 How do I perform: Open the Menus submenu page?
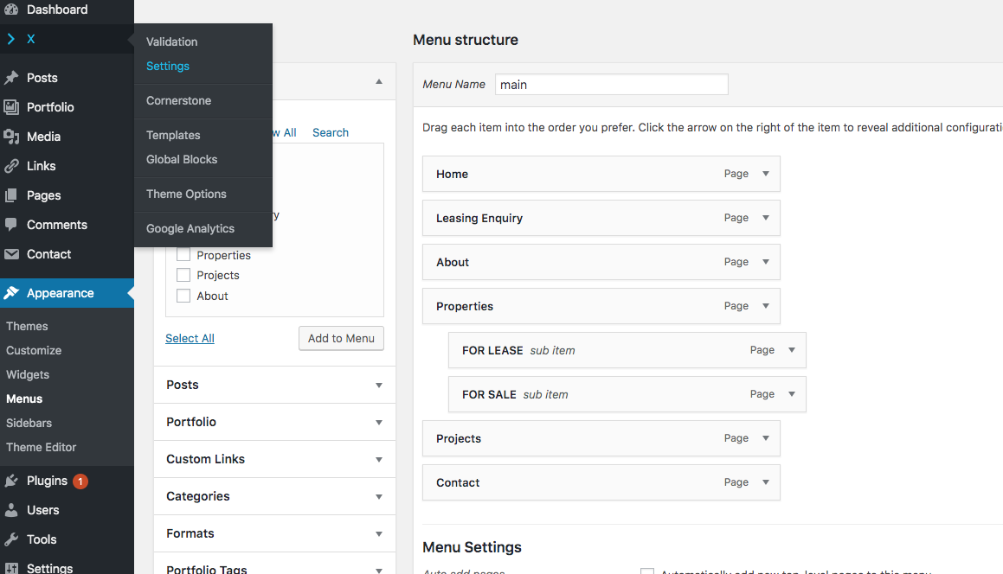pyautogui.click(x=24, y=399)
